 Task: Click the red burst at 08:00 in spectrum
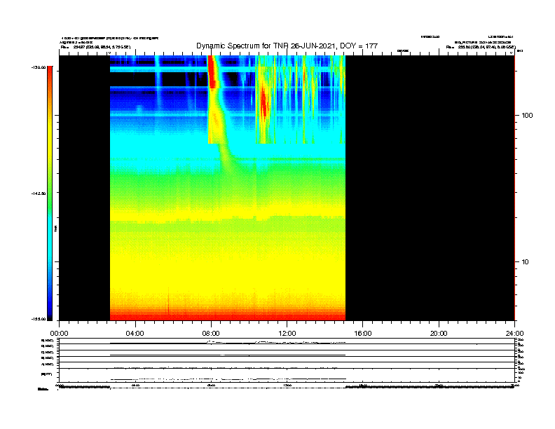tap(212, 72)
